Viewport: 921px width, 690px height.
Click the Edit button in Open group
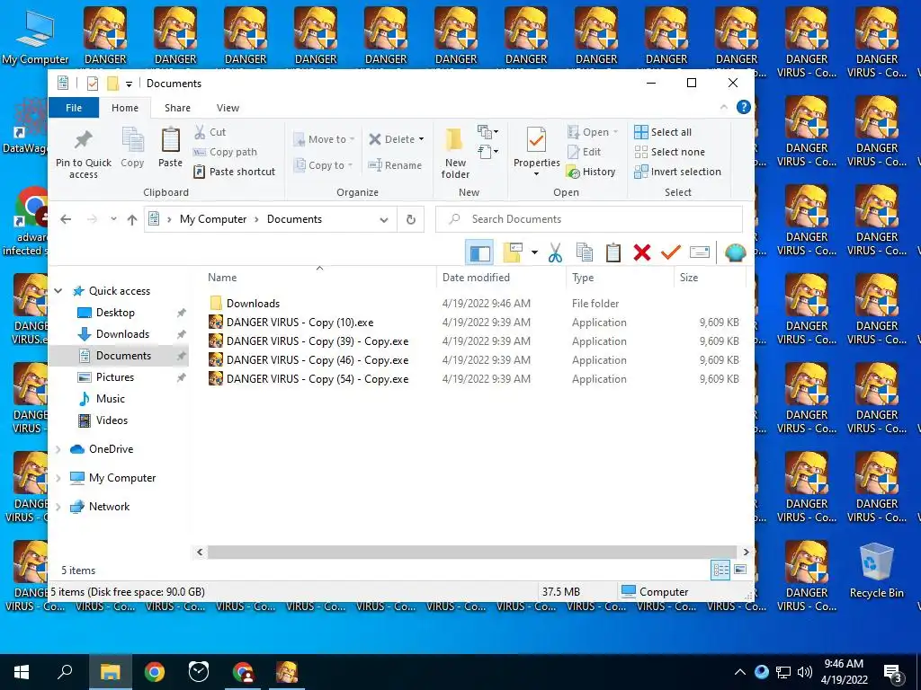[585, 152]
